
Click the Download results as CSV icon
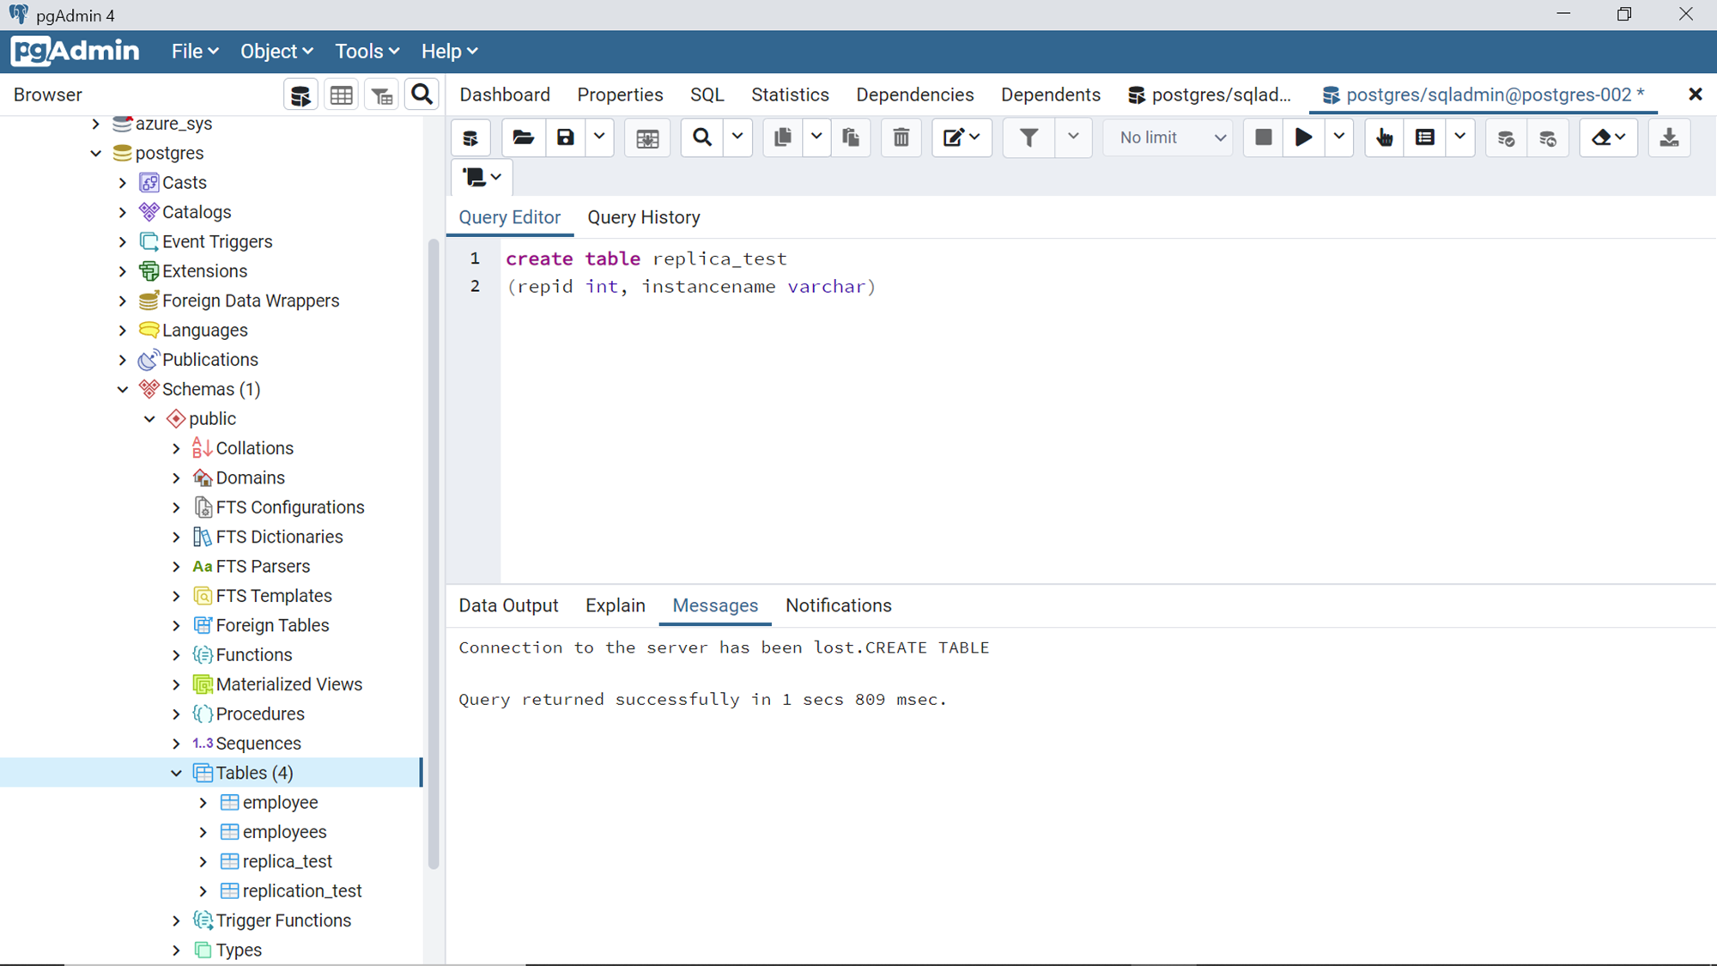1669,137
